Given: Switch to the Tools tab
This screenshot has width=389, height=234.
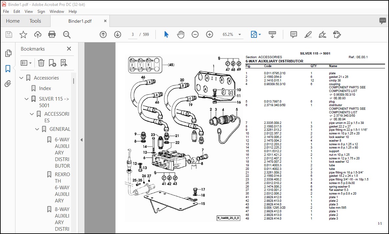Looking at the screenshot, I should pos(35,21).
